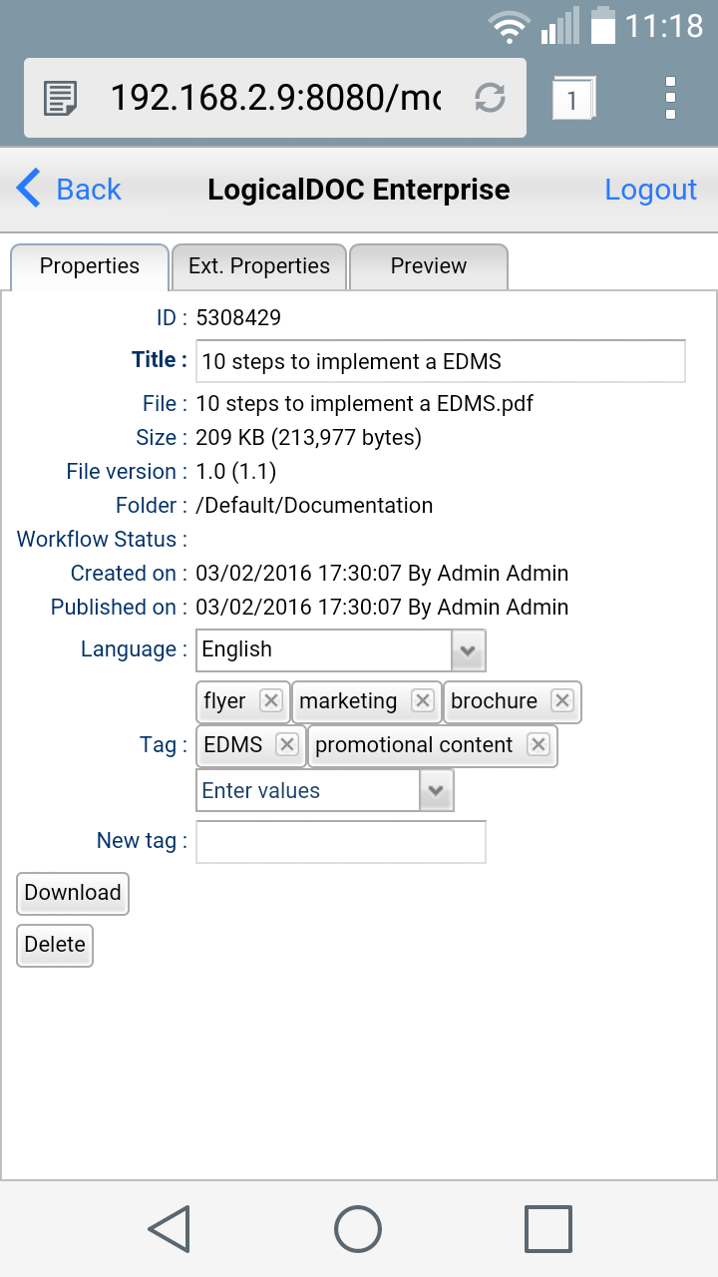Switch to the Properties tab
Screen dimensions: 718x1277
click(90, 266)
